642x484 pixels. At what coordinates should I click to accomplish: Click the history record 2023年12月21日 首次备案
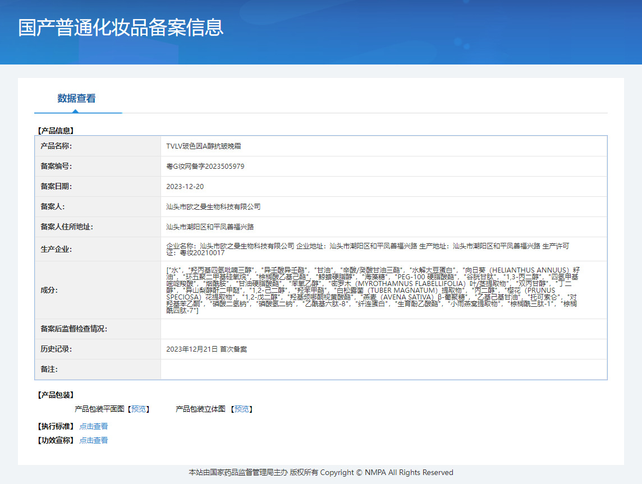(207, 349)
